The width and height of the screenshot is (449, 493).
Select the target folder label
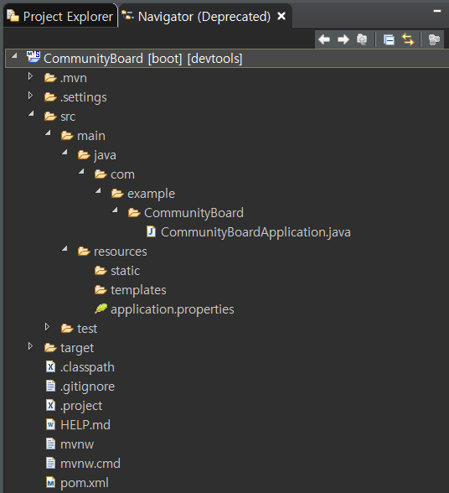tap(77, 349)
